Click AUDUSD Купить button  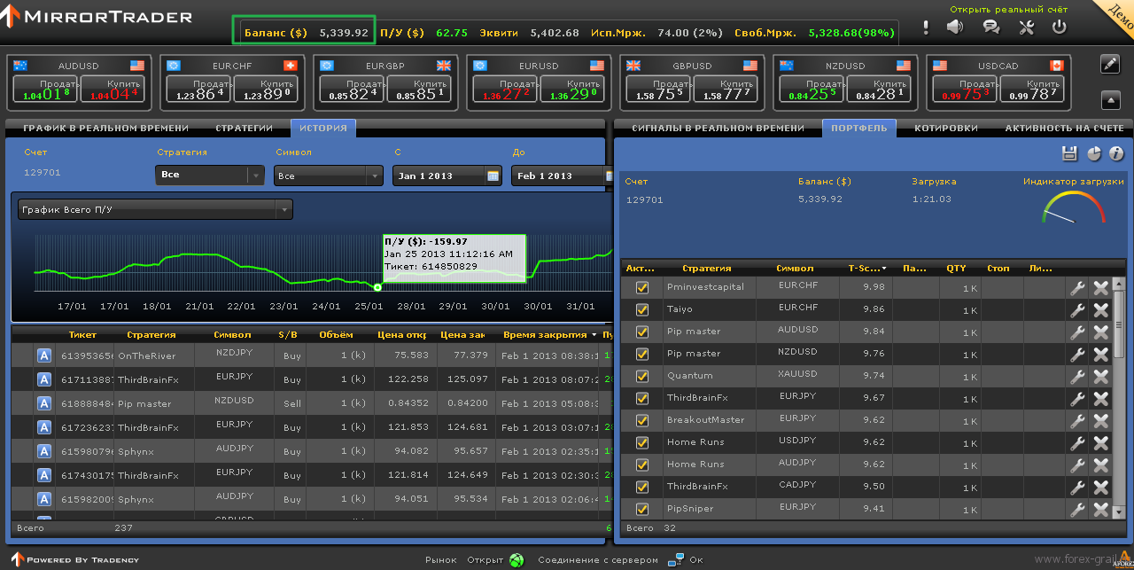(x=113, y=89)
